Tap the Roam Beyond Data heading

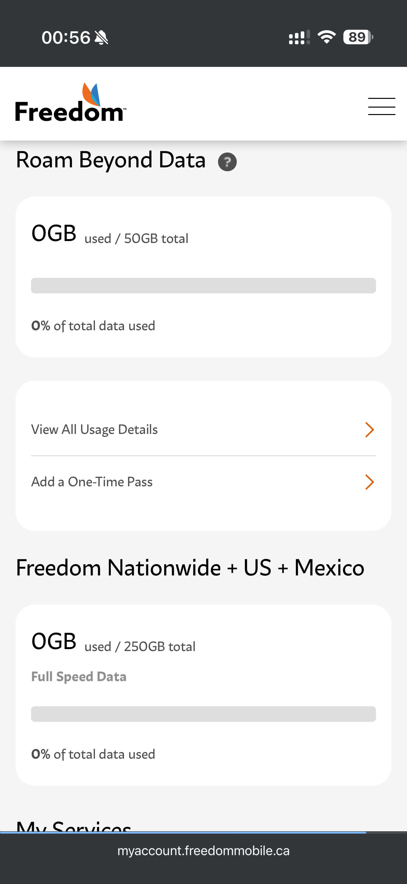tap(111, 160)
